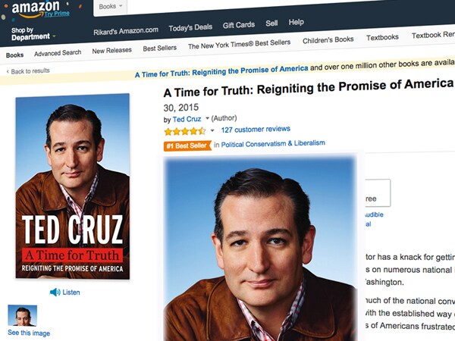Go back using Back to results arrow
Viewport: 455px width, 341px height.
[x=8, y=72]
